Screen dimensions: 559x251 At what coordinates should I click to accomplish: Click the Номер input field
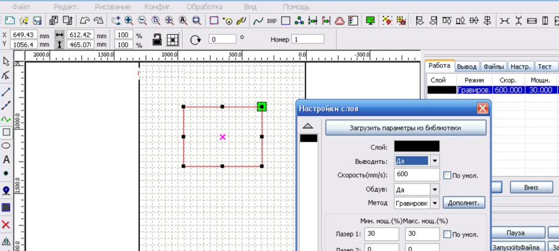[308, 40]
